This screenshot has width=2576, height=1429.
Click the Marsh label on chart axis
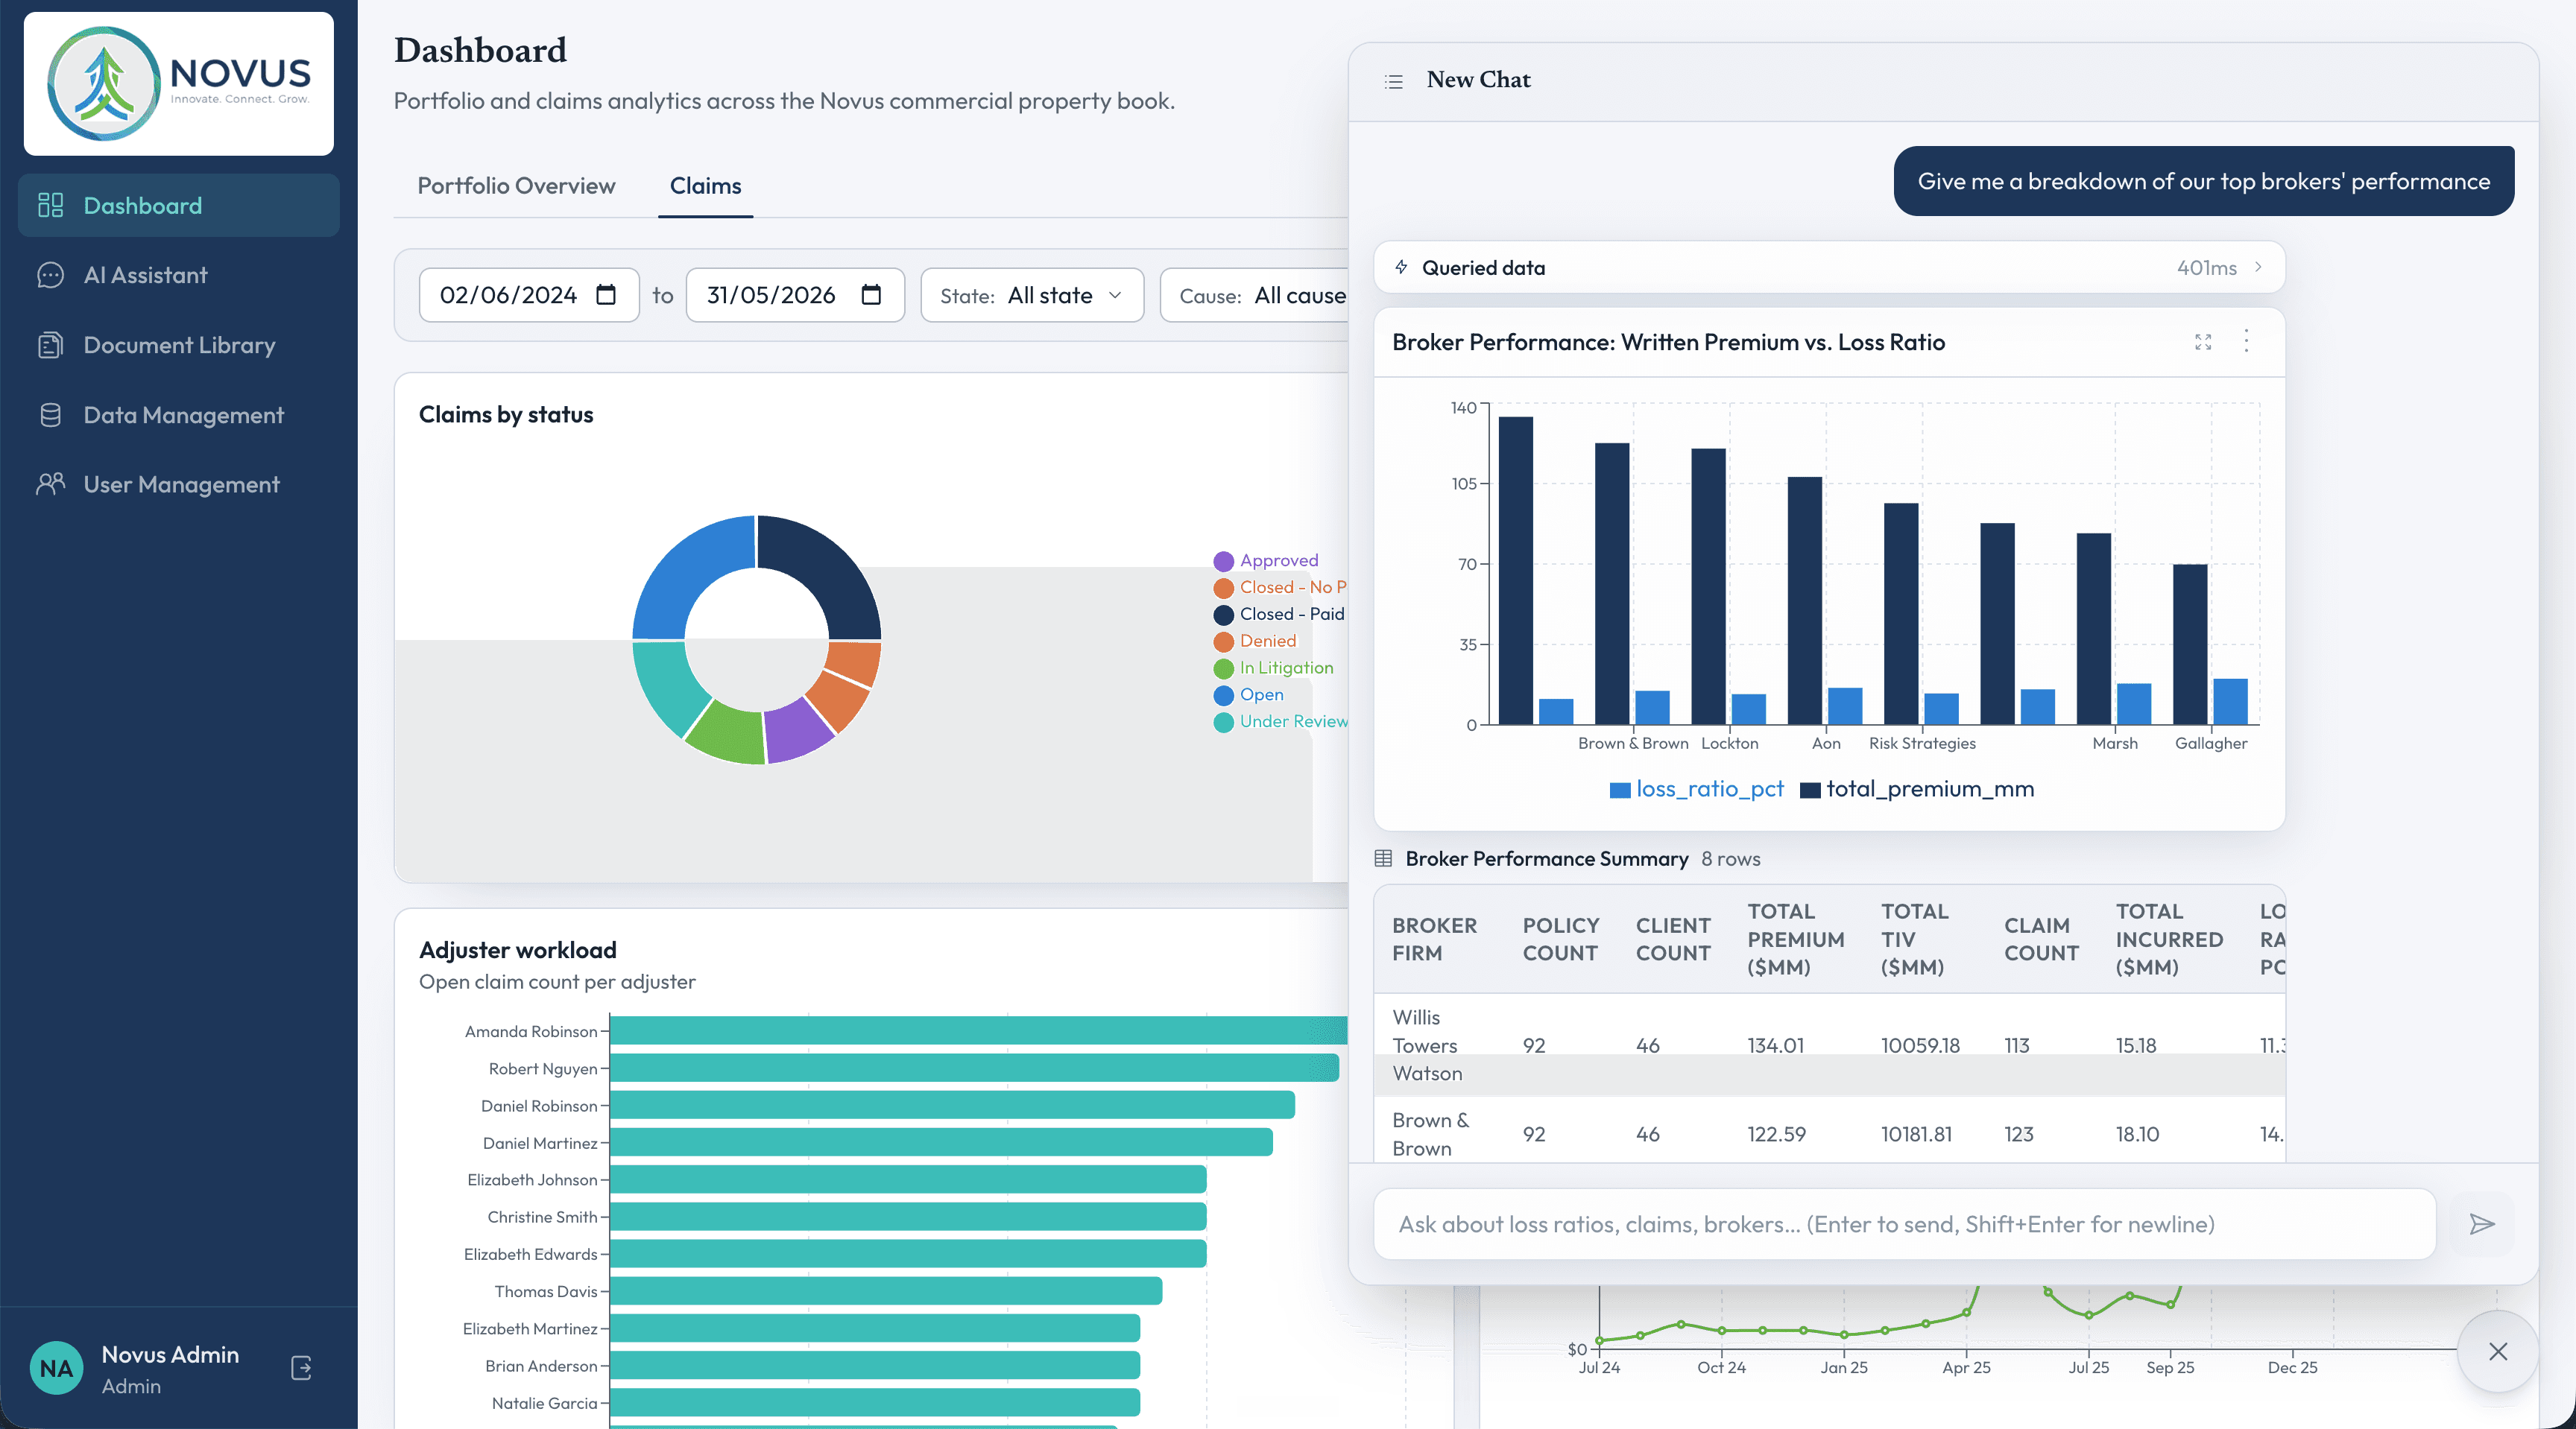pyautogui.click(x=2114, y=743)
